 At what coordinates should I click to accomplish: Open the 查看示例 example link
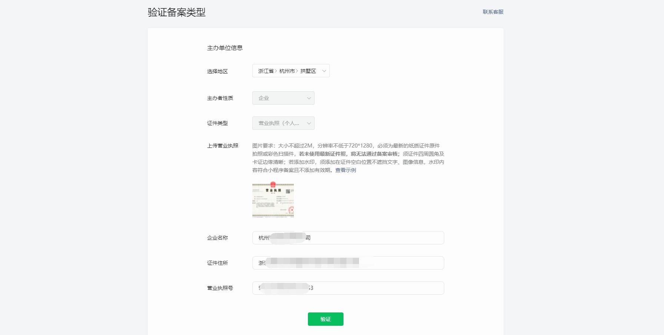(x=345, y=170)
